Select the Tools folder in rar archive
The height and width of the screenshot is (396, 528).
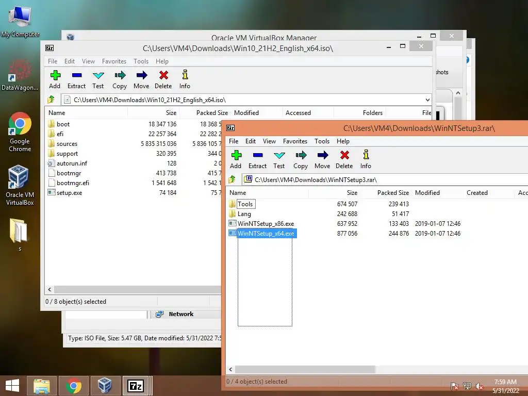pyautogui.click(x=241, y=204)
